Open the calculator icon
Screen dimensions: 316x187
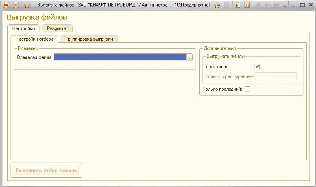click(x=238, y=5)
